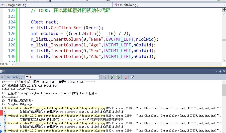Click the 输出 panel title
Screen dimensions: 226x133
tap(3, 71)
